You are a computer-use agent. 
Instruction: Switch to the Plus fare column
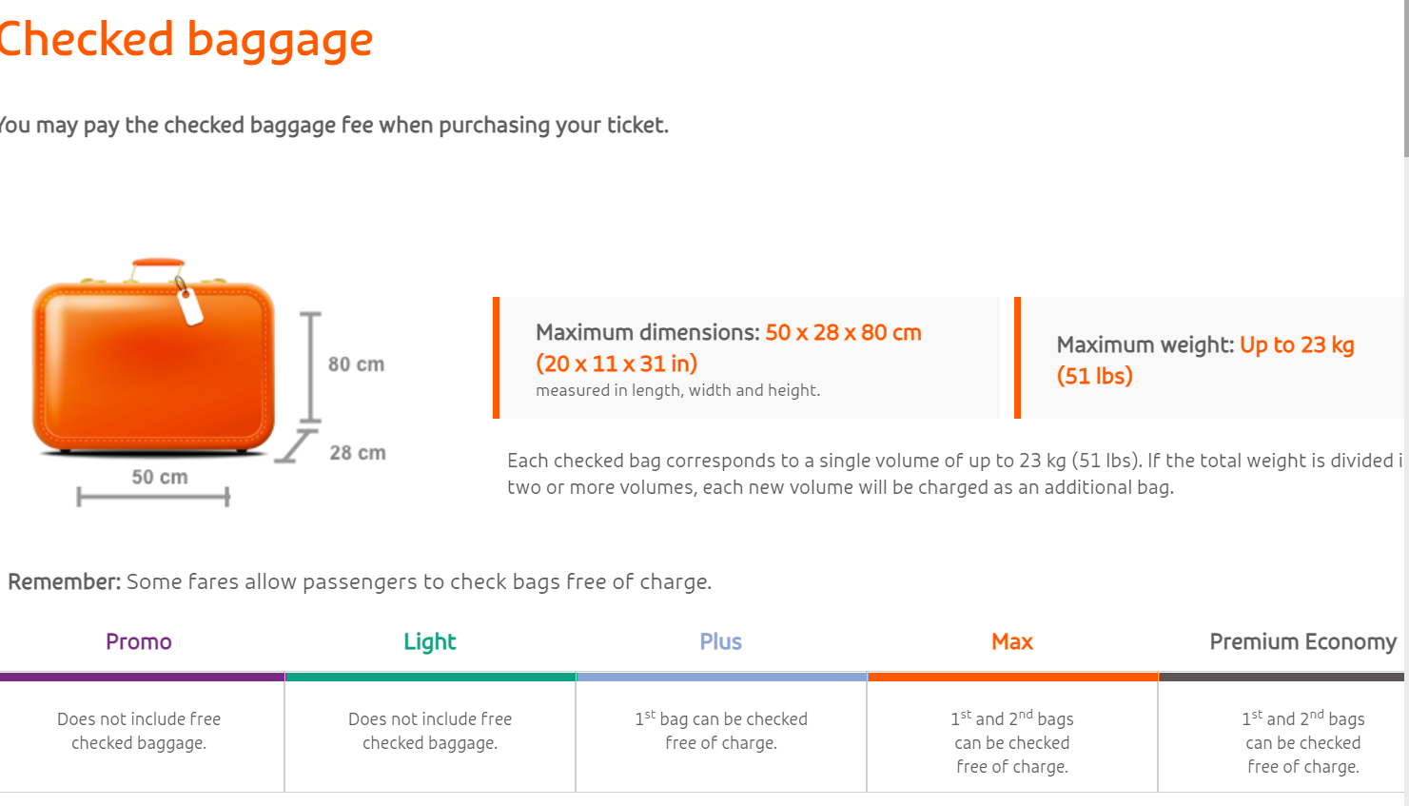tap(721, 641)
